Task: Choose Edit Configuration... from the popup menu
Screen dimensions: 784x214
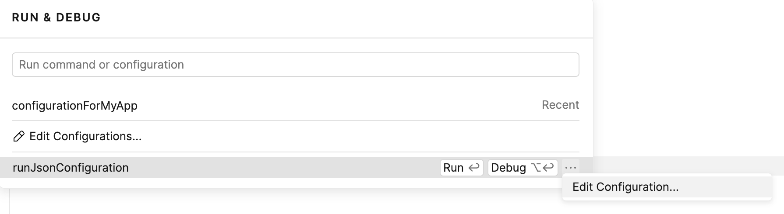Action: click(x=625, y=187)
